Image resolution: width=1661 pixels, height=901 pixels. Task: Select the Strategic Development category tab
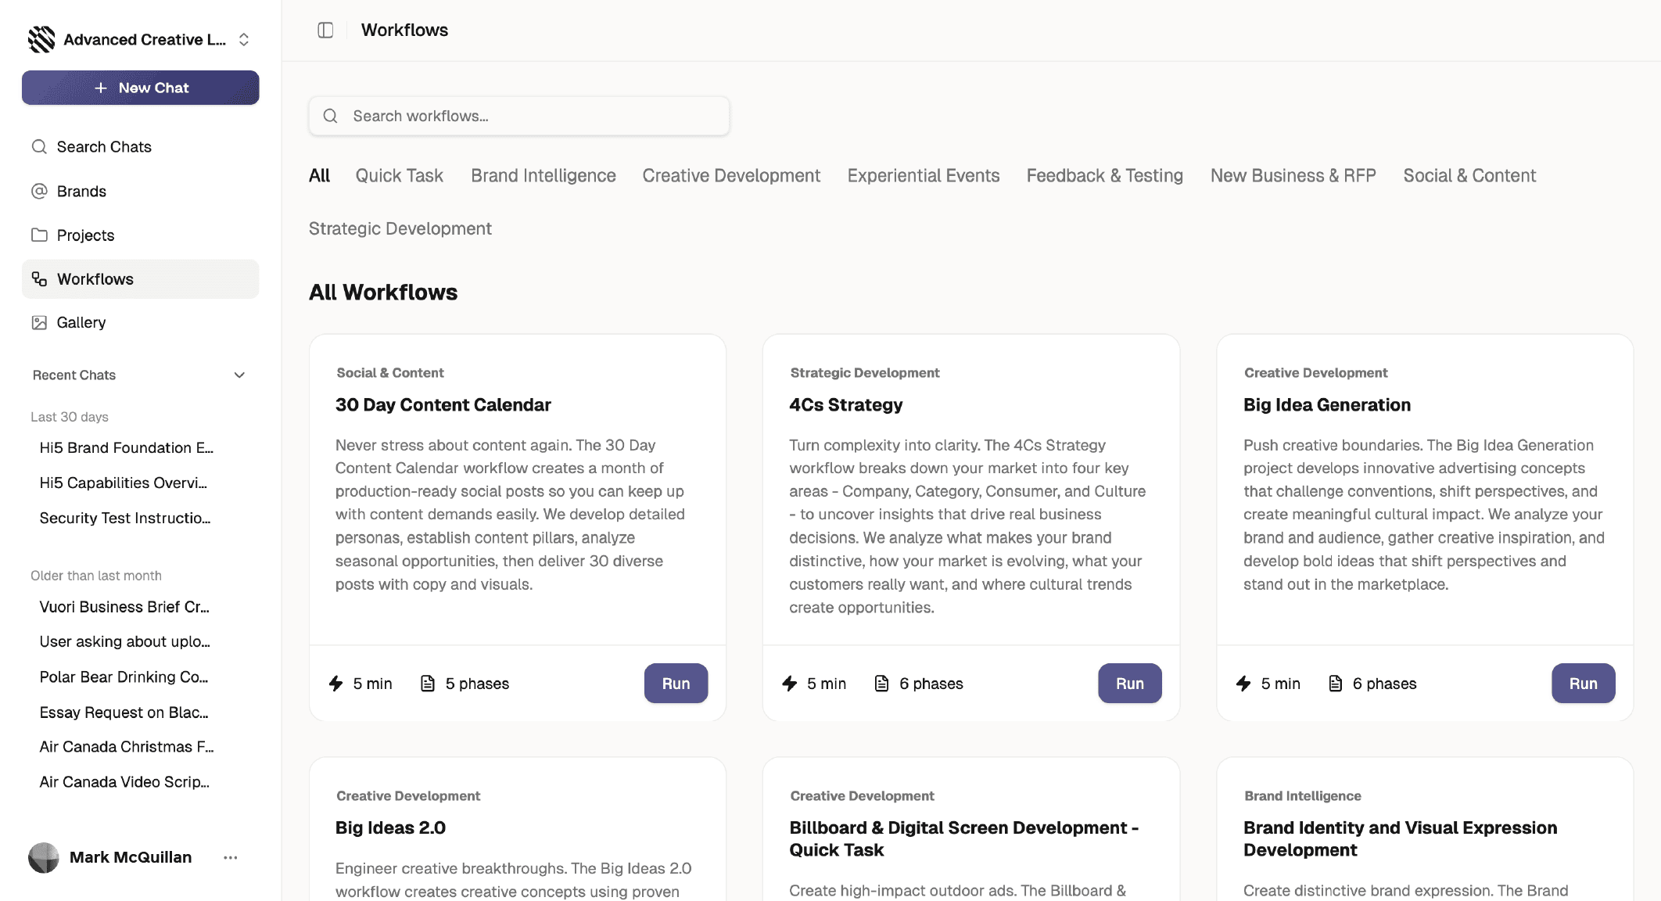(x=400, y=228)
